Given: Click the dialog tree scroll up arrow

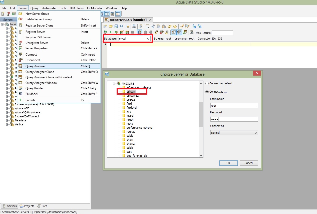Looking at the screenshot, I should (201, 83).
